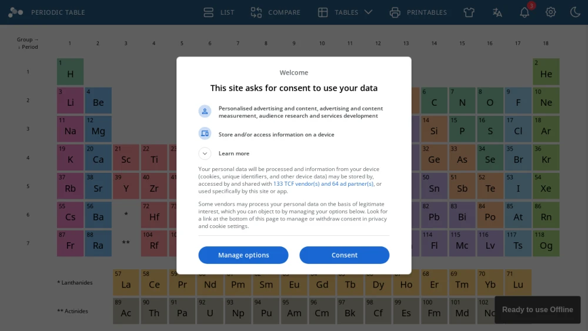The image size is (588, 331).
Task: Select the Hydrogen element tile
Action: 70,71
